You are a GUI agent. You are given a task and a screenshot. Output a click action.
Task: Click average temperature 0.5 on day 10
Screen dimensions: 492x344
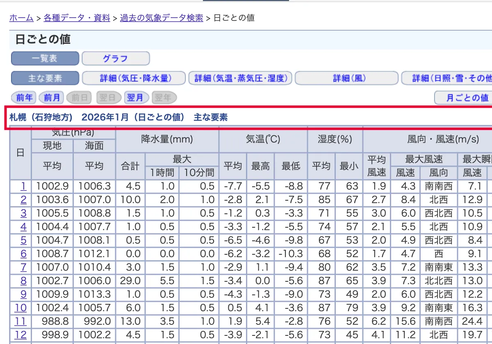coord(233,308)
